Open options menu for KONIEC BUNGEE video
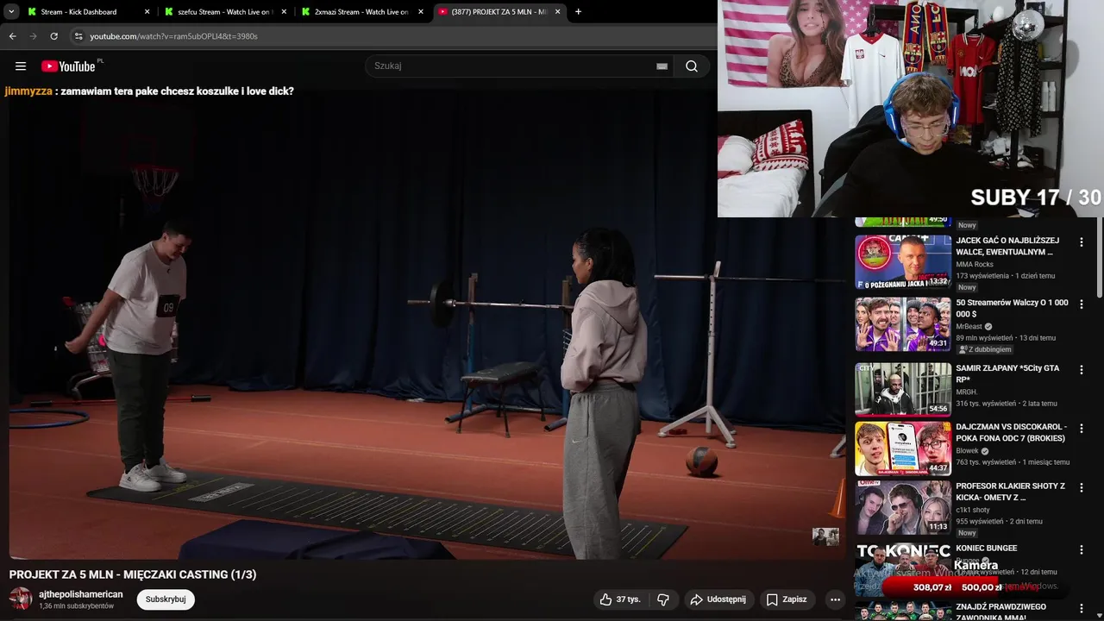The width and height of the screenshot is (1104, 621). tap(1081, 550)
